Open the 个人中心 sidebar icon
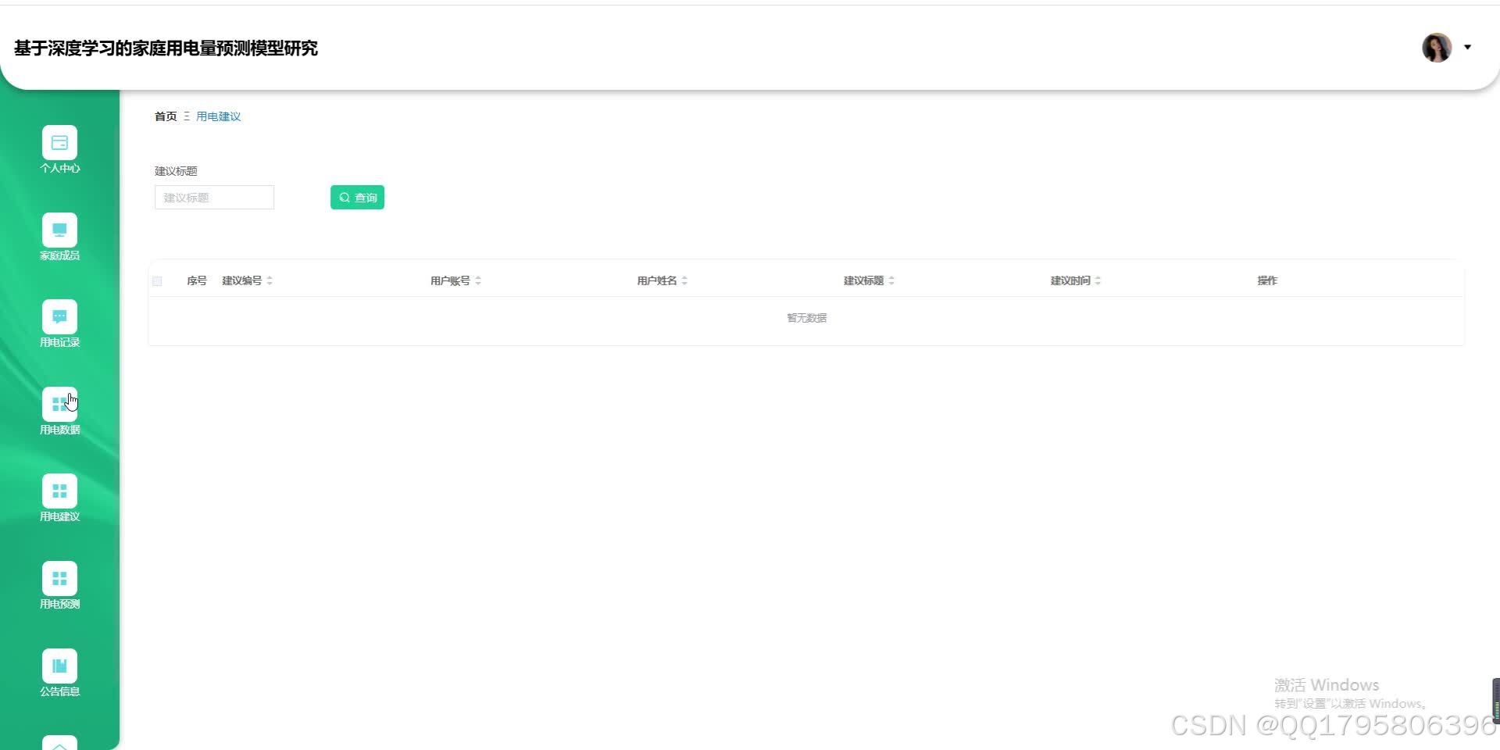This screenshot has width=1500, height=750. [59, 143]
